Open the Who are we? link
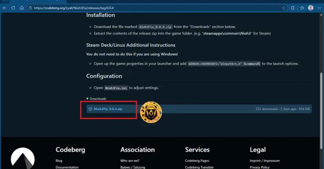The width and height of the screenshot is (324, 169). 130,160
